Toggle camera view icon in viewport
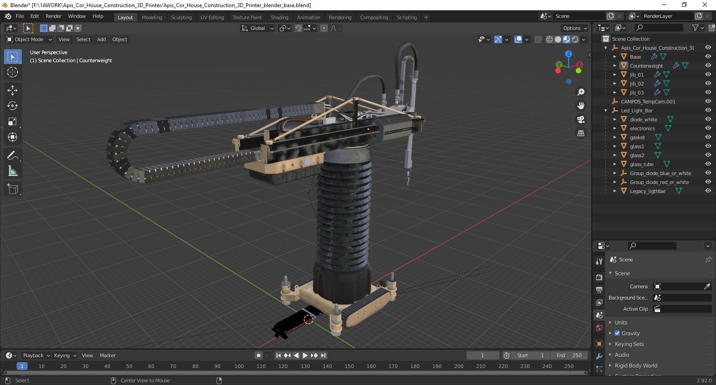Viewport: 716px width, 385px height. 581,120
